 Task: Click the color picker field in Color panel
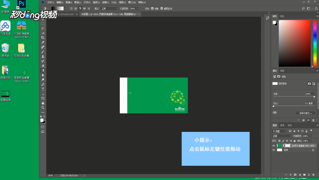295,43
